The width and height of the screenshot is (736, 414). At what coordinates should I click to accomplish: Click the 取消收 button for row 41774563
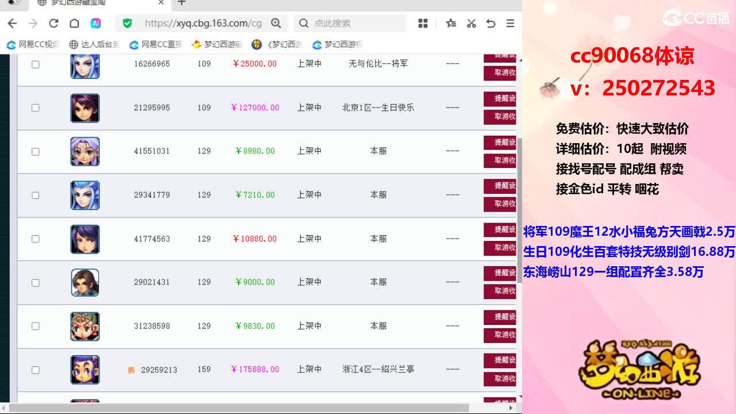click(500, 247)
